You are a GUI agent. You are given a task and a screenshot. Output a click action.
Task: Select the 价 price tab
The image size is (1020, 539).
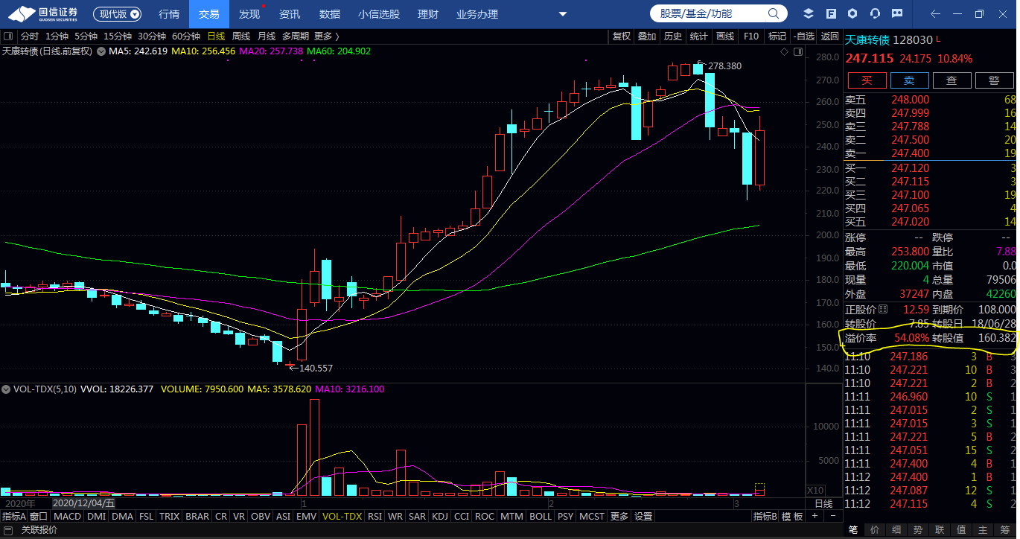tap(875, 529)
